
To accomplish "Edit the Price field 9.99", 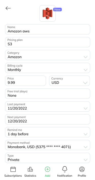I will 26,81.
